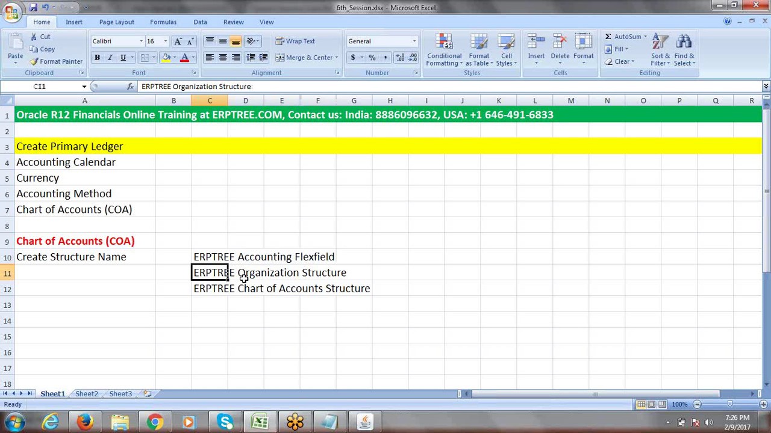The width and height of the screenshot is (771, 433).
Task: Click Increase Font Size icon
Action: pos(178,41)
